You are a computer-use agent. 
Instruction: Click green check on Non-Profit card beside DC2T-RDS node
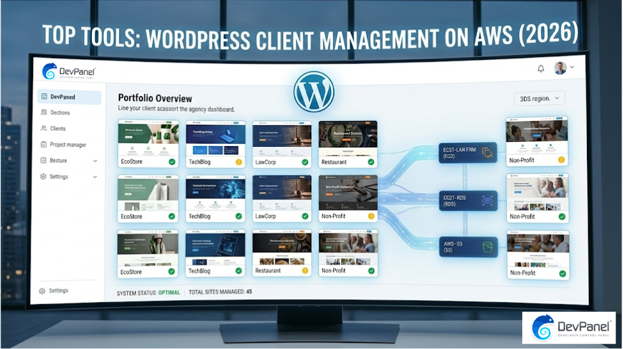click(x=562, y=217)
